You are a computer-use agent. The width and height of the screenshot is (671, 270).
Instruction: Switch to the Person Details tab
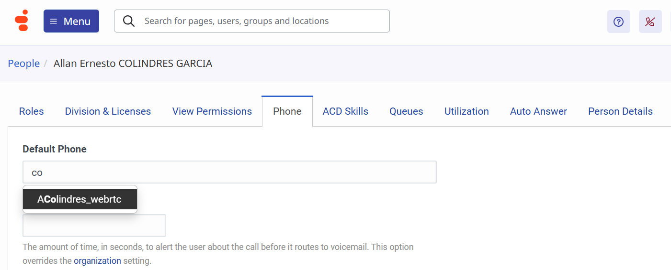pos(620,111)
